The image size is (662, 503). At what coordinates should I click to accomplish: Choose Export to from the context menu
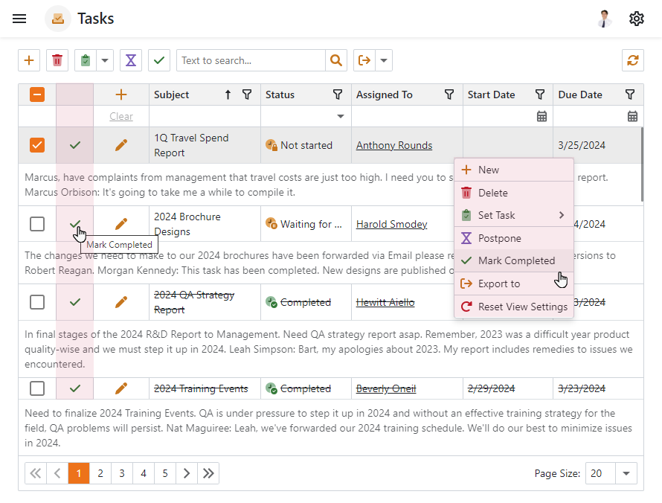point(514,283)
